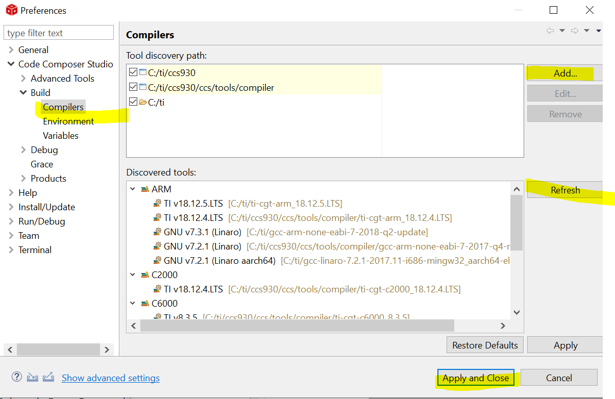Select General preferences category
The image size is (615, 399).
click(x=33, y=50)
